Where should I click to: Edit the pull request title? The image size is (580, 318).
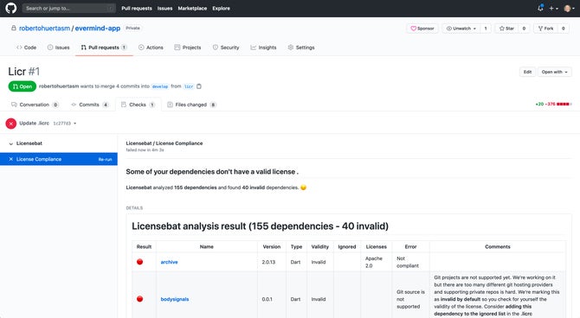[527, 72]
